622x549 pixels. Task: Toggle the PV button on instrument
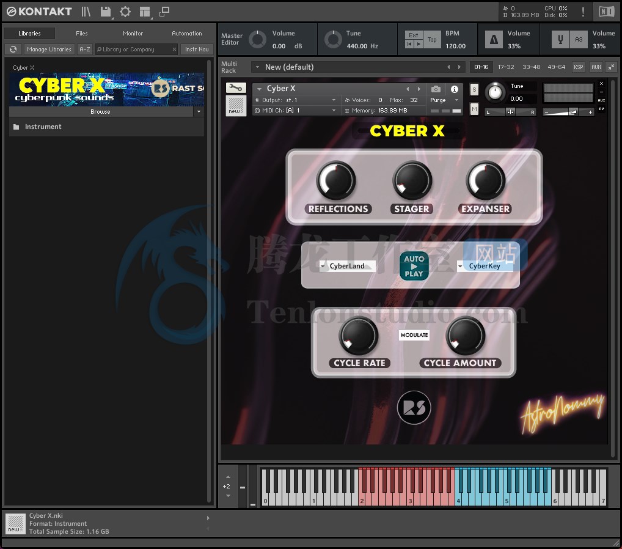pos(601,109)
